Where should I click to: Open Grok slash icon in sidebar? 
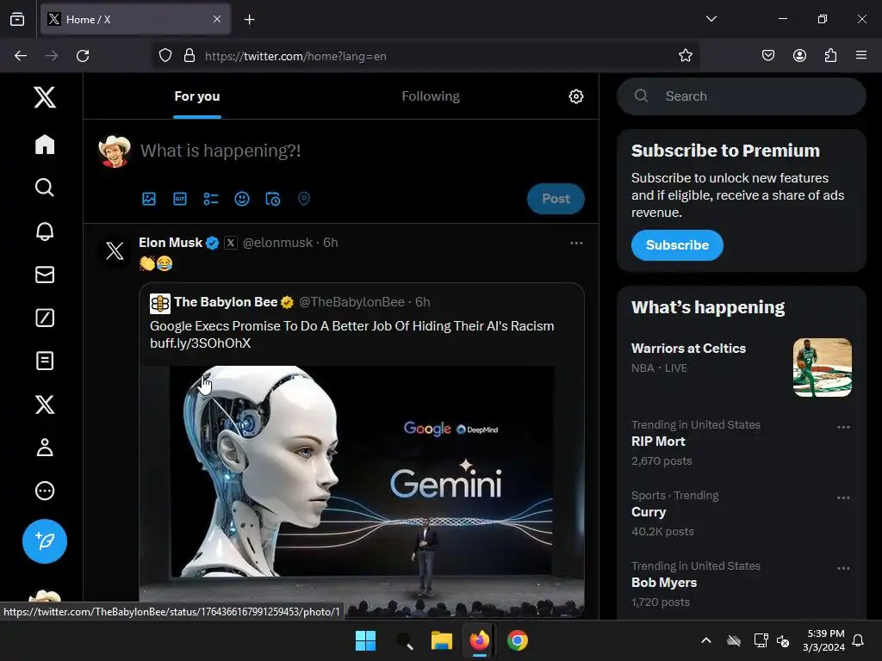coord(45,318)
